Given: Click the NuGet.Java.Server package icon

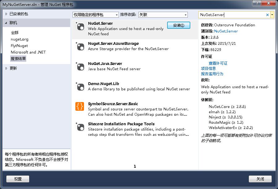Looking at the screenshot, I should [x=80, y=67].
